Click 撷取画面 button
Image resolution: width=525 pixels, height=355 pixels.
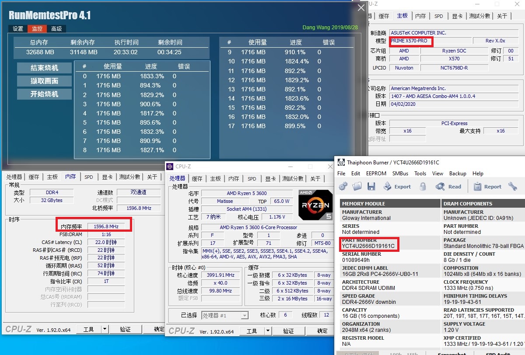44,81
